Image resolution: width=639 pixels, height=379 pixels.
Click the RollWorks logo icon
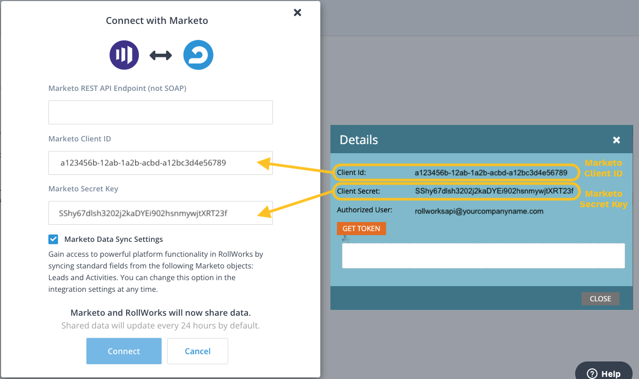point(198,55)
